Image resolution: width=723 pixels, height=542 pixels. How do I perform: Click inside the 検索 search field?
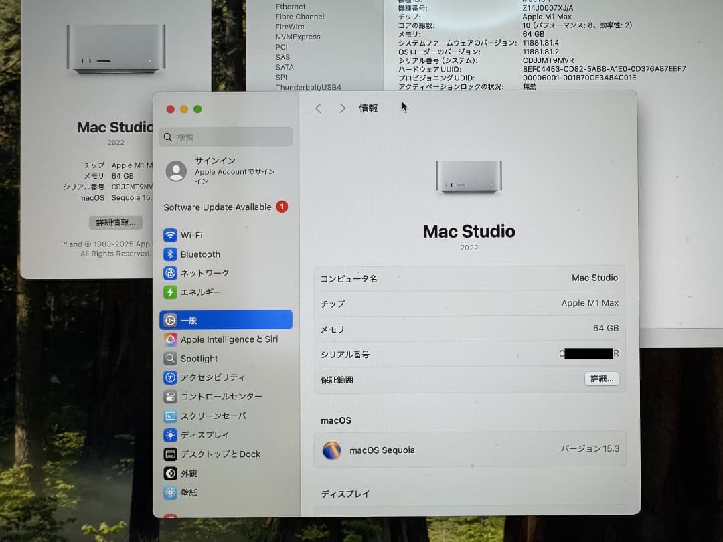point(226,137)
